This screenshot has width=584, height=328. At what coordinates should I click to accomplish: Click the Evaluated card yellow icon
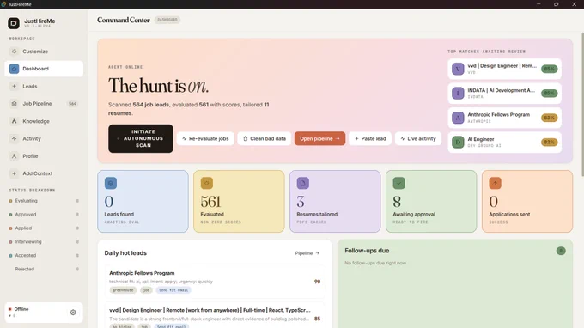[207, 183]
